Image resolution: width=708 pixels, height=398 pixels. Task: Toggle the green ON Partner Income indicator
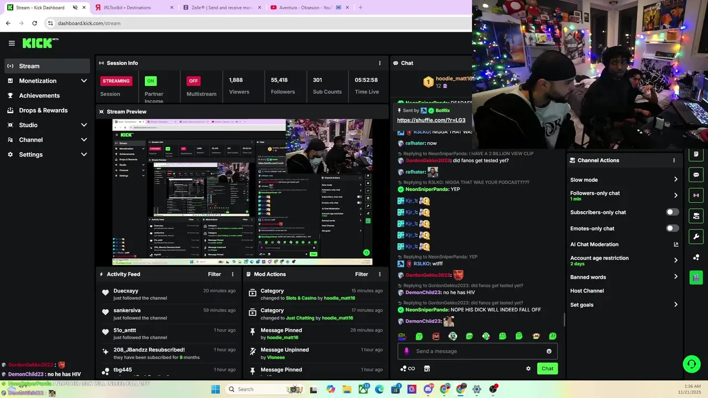pos(150,81)
